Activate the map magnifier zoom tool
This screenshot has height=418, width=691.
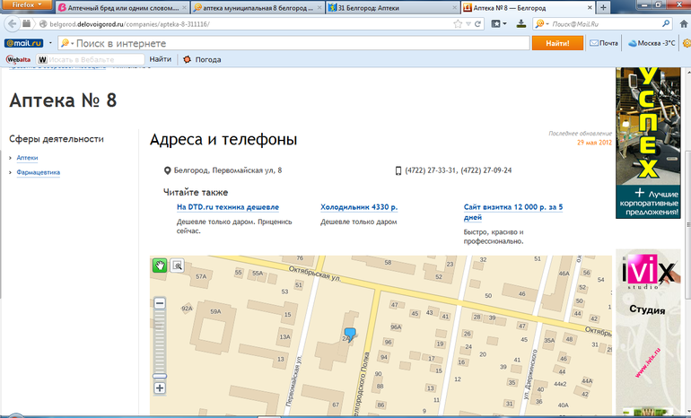click(x=177, y=266)
